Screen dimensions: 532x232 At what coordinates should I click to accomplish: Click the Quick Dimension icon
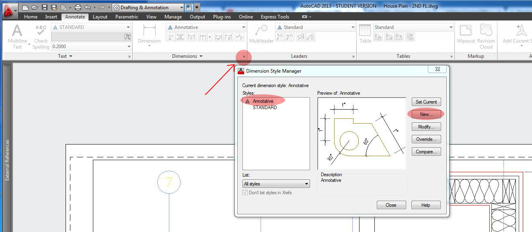click(191, 37)
